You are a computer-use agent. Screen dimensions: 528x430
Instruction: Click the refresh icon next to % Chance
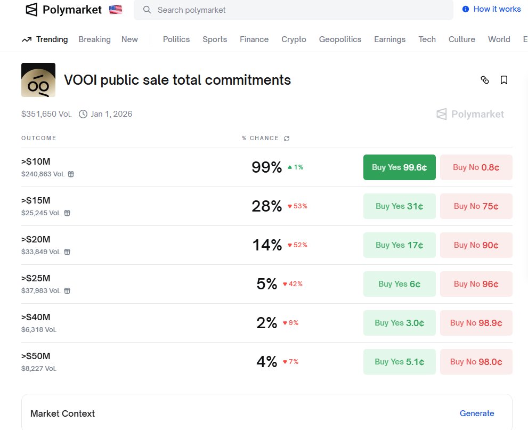(x=287, y=139)
